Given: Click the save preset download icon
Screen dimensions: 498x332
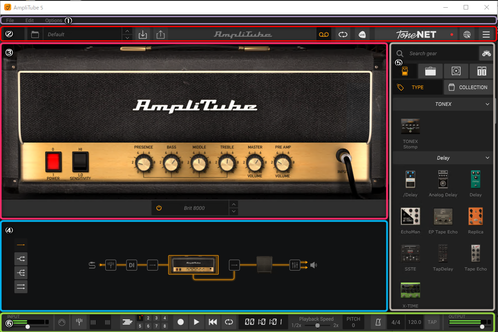Looking at the screenshot, I should (143, 34).
